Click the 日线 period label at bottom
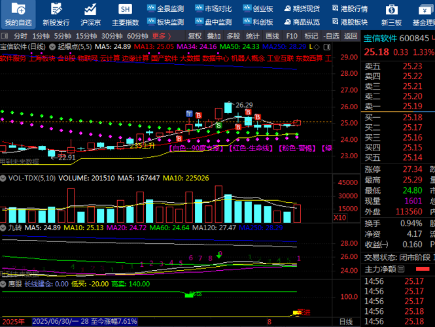 point(346,322)
